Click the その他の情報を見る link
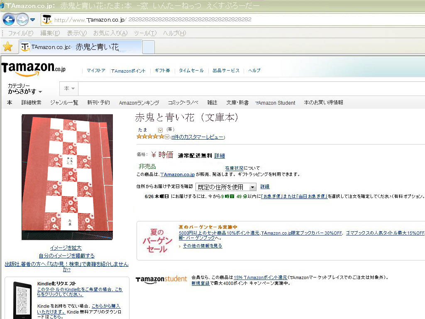Image resolution: width=425 pixels, height=319 pixels. coord(203,246)
